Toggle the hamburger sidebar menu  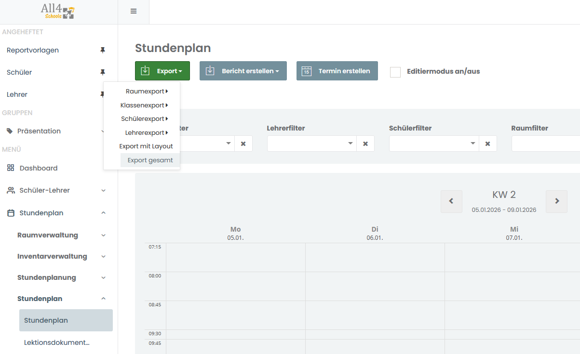pos(134,12)
